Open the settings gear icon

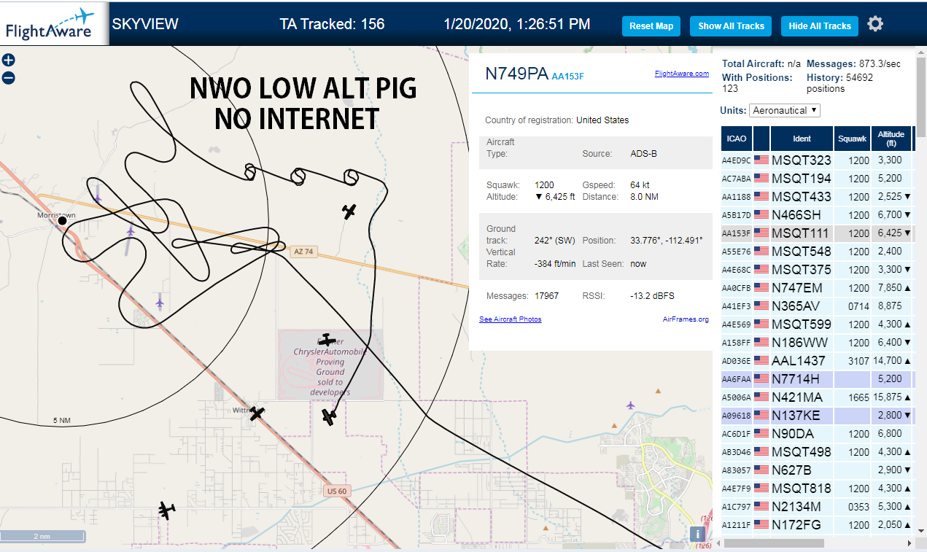875,24
